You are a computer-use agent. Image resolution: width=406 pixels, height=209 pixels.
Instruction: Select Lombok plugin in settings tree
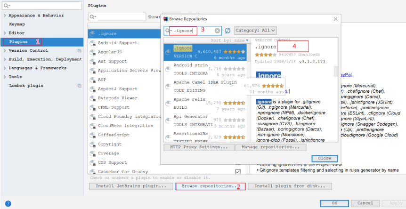(26, 86)
